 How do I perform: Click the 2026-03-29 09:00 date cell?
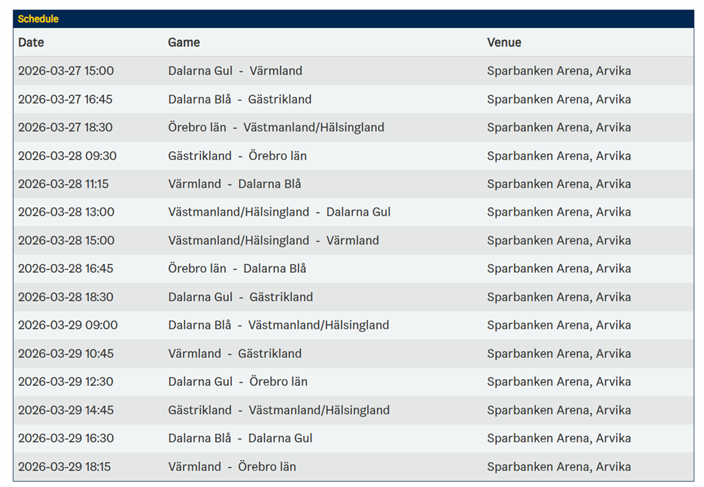pyautogui.click(x=67, y=325)
